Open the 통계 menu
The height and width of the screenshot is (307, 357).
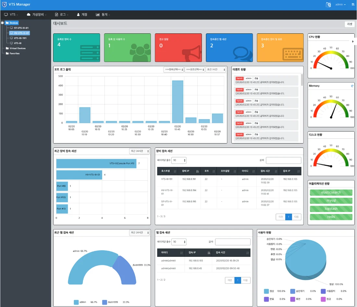[x=103, y=15]
